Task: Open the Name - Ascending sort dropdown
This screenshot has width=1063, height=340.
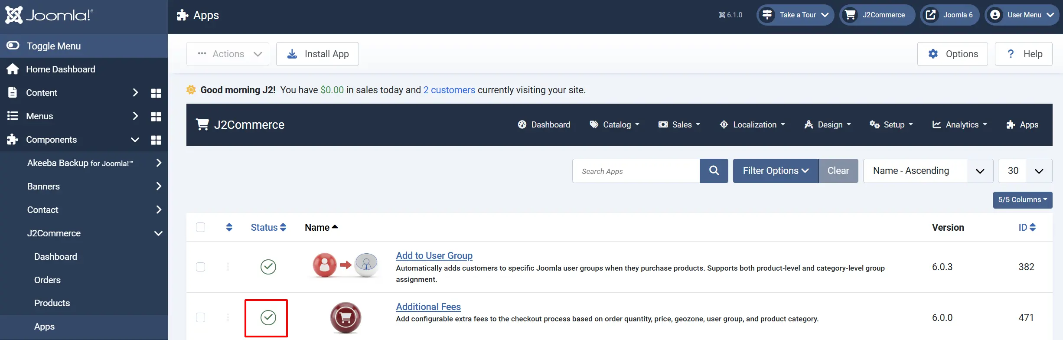Action: pyautogui.click(x=928, y=171)
